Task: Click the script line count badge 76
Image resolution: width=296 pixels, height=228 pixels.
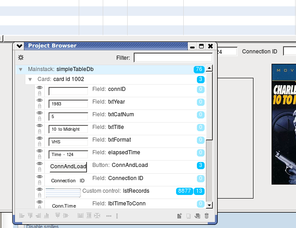Action: point(199,69)
